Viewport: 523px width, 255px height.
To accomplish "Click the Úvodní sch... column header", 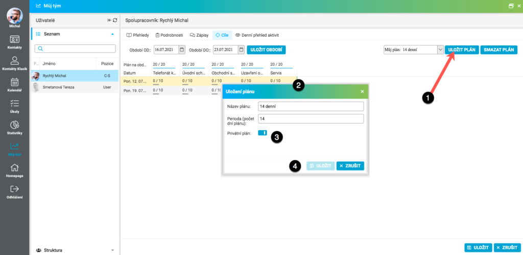I will coord(194,72).
